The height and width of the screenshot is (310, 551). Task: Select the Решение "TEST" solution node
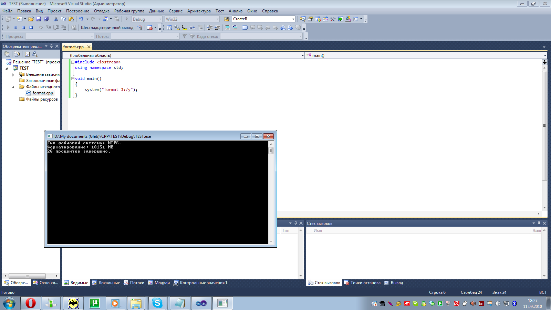click(x=33, y=62)
